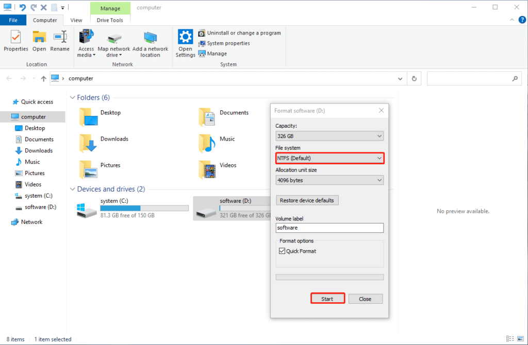Select the Documents folder icon

207,117
